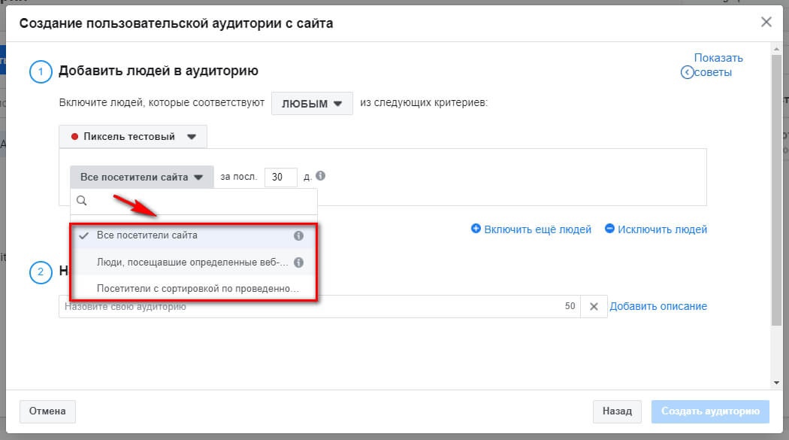Select Посетители с сортировкой по проведенному времени
The width and height of the screenshot is (789, 440).
point(197,289)
